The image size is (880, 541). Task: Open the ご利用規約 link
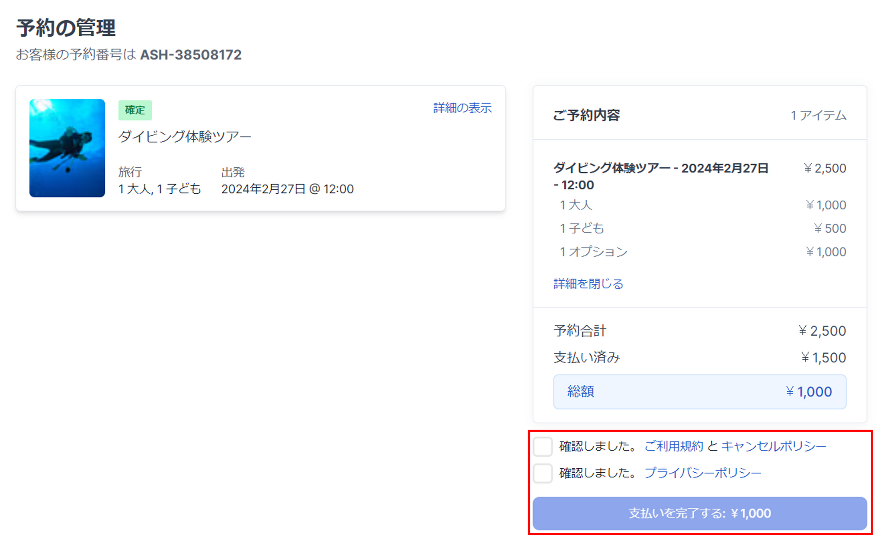click(x=673, y=446)
